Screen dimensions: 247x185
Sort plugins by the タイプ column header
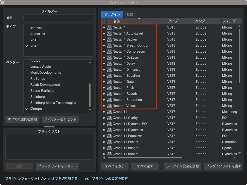click(x=180, y=21)
